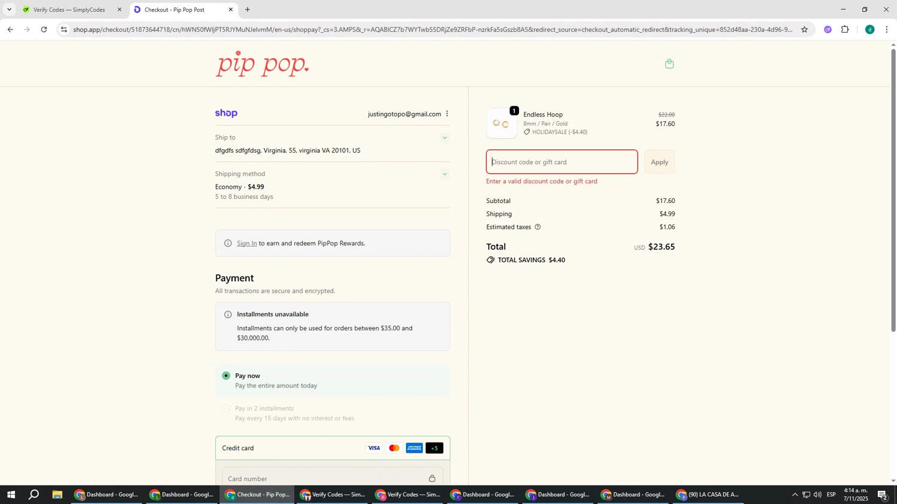897x504 pixels.
Task: Select Pay now option
Action: point(226,376)
